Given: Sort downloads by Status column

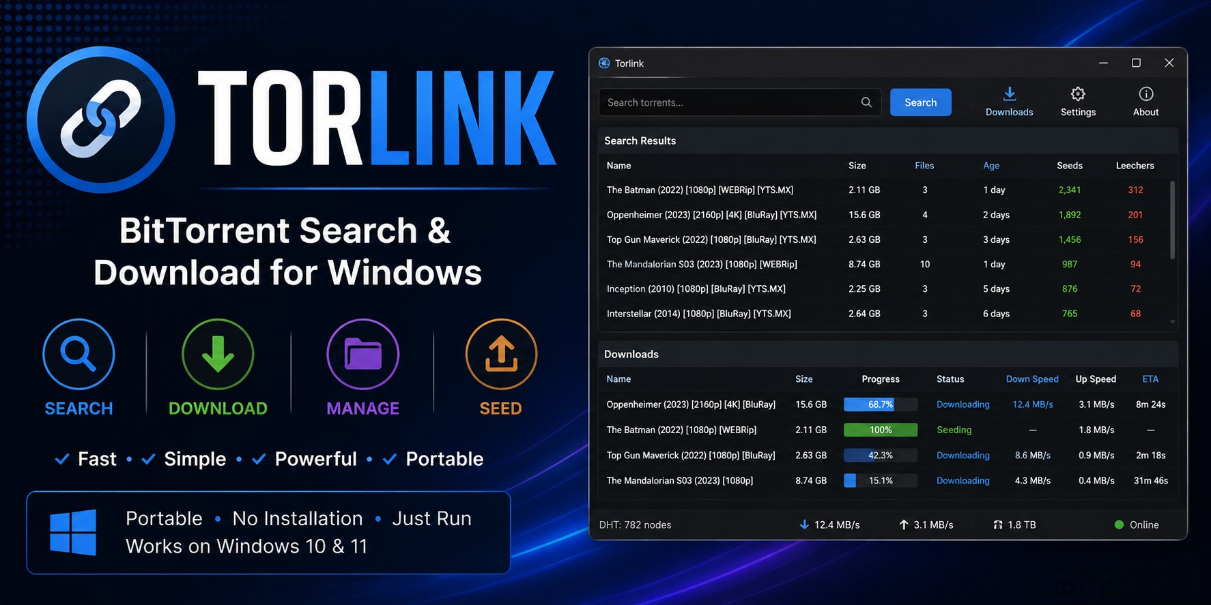Looking at the screenshot, I should (x=950, y=379).
